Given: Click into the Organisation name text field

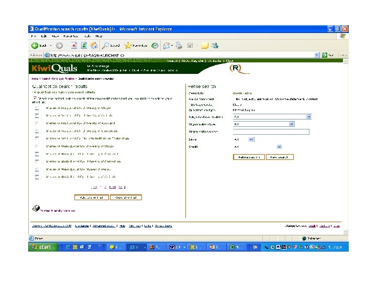Looking at the screenshot, I should 271,132.
